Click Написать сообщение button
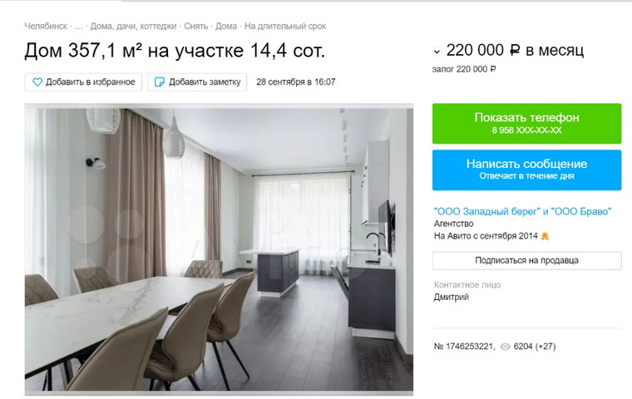632x399 pixels. tap(526, 170)
